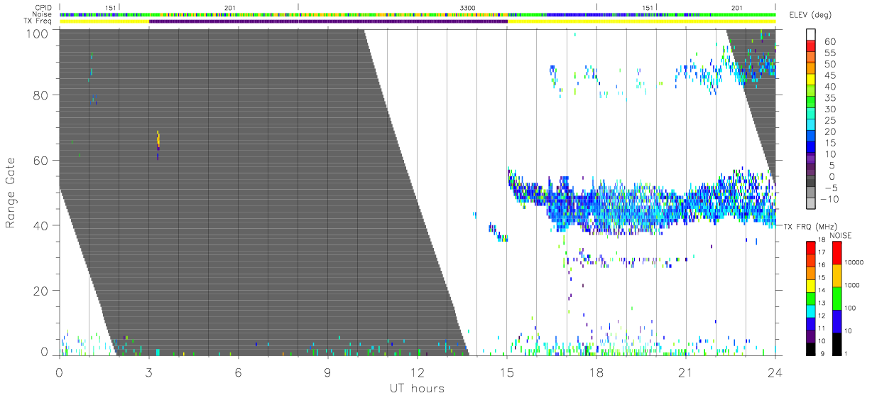Pick the white top segment of ELEV color bar
Screen dimensions: 872x403
[x=812, y=34]
